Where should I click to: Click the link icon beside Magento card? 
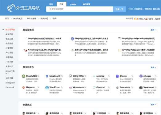(x=38, y=87)
